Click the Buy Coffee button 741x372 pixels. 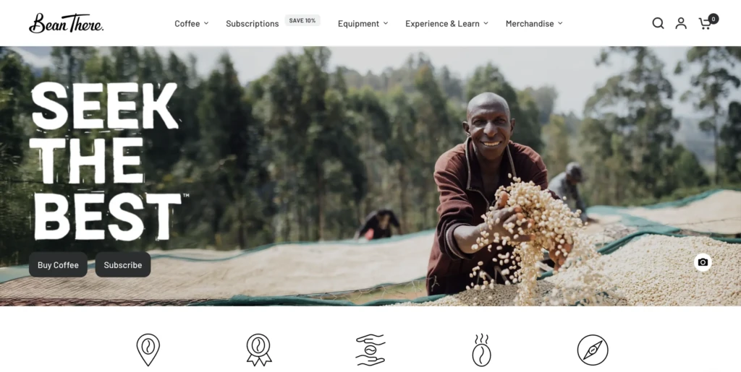point(58,264)
